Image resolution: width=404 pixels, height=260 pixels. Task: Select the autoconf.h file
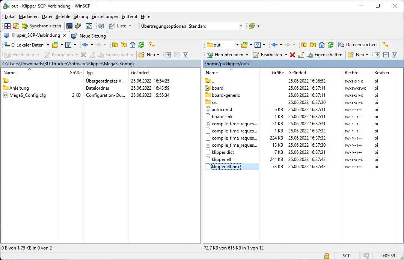click(223, 110)
